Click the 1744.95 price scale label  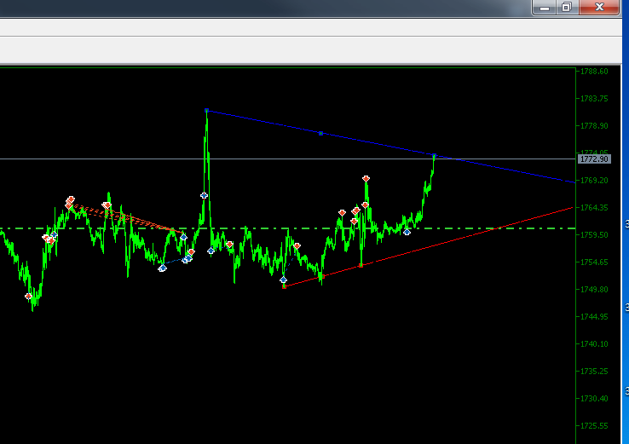point(594,317)
